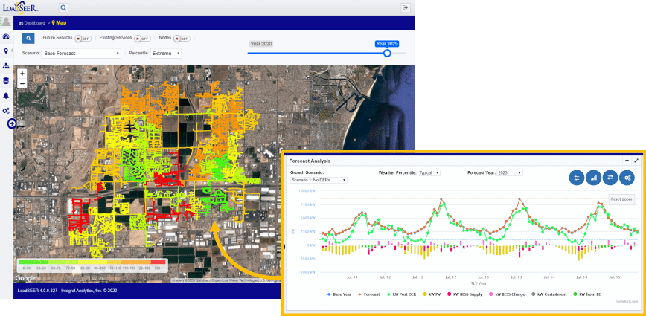Open the Percentile Extreme dropdown
This screenshot has width=646, height=316.
[x=166, y=54]
